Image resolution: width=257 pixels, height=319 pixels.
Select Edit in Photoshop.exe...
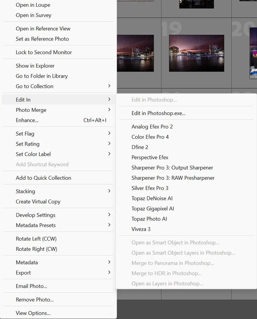coord(186,113)
